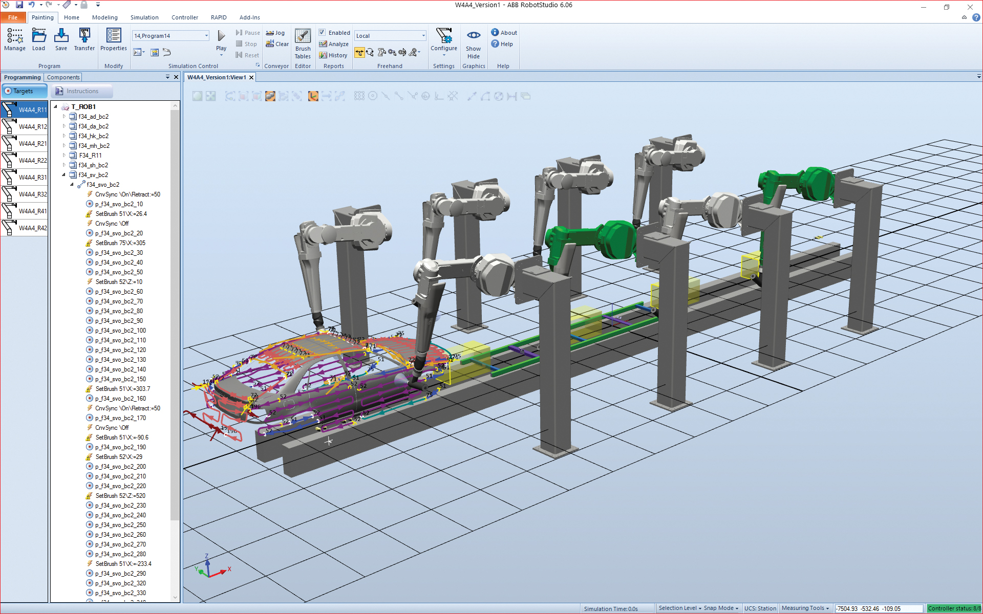Viewport: 983px width, 614px height.
Task: Select the W4A4_R21 robot
Action: point(25,143)
